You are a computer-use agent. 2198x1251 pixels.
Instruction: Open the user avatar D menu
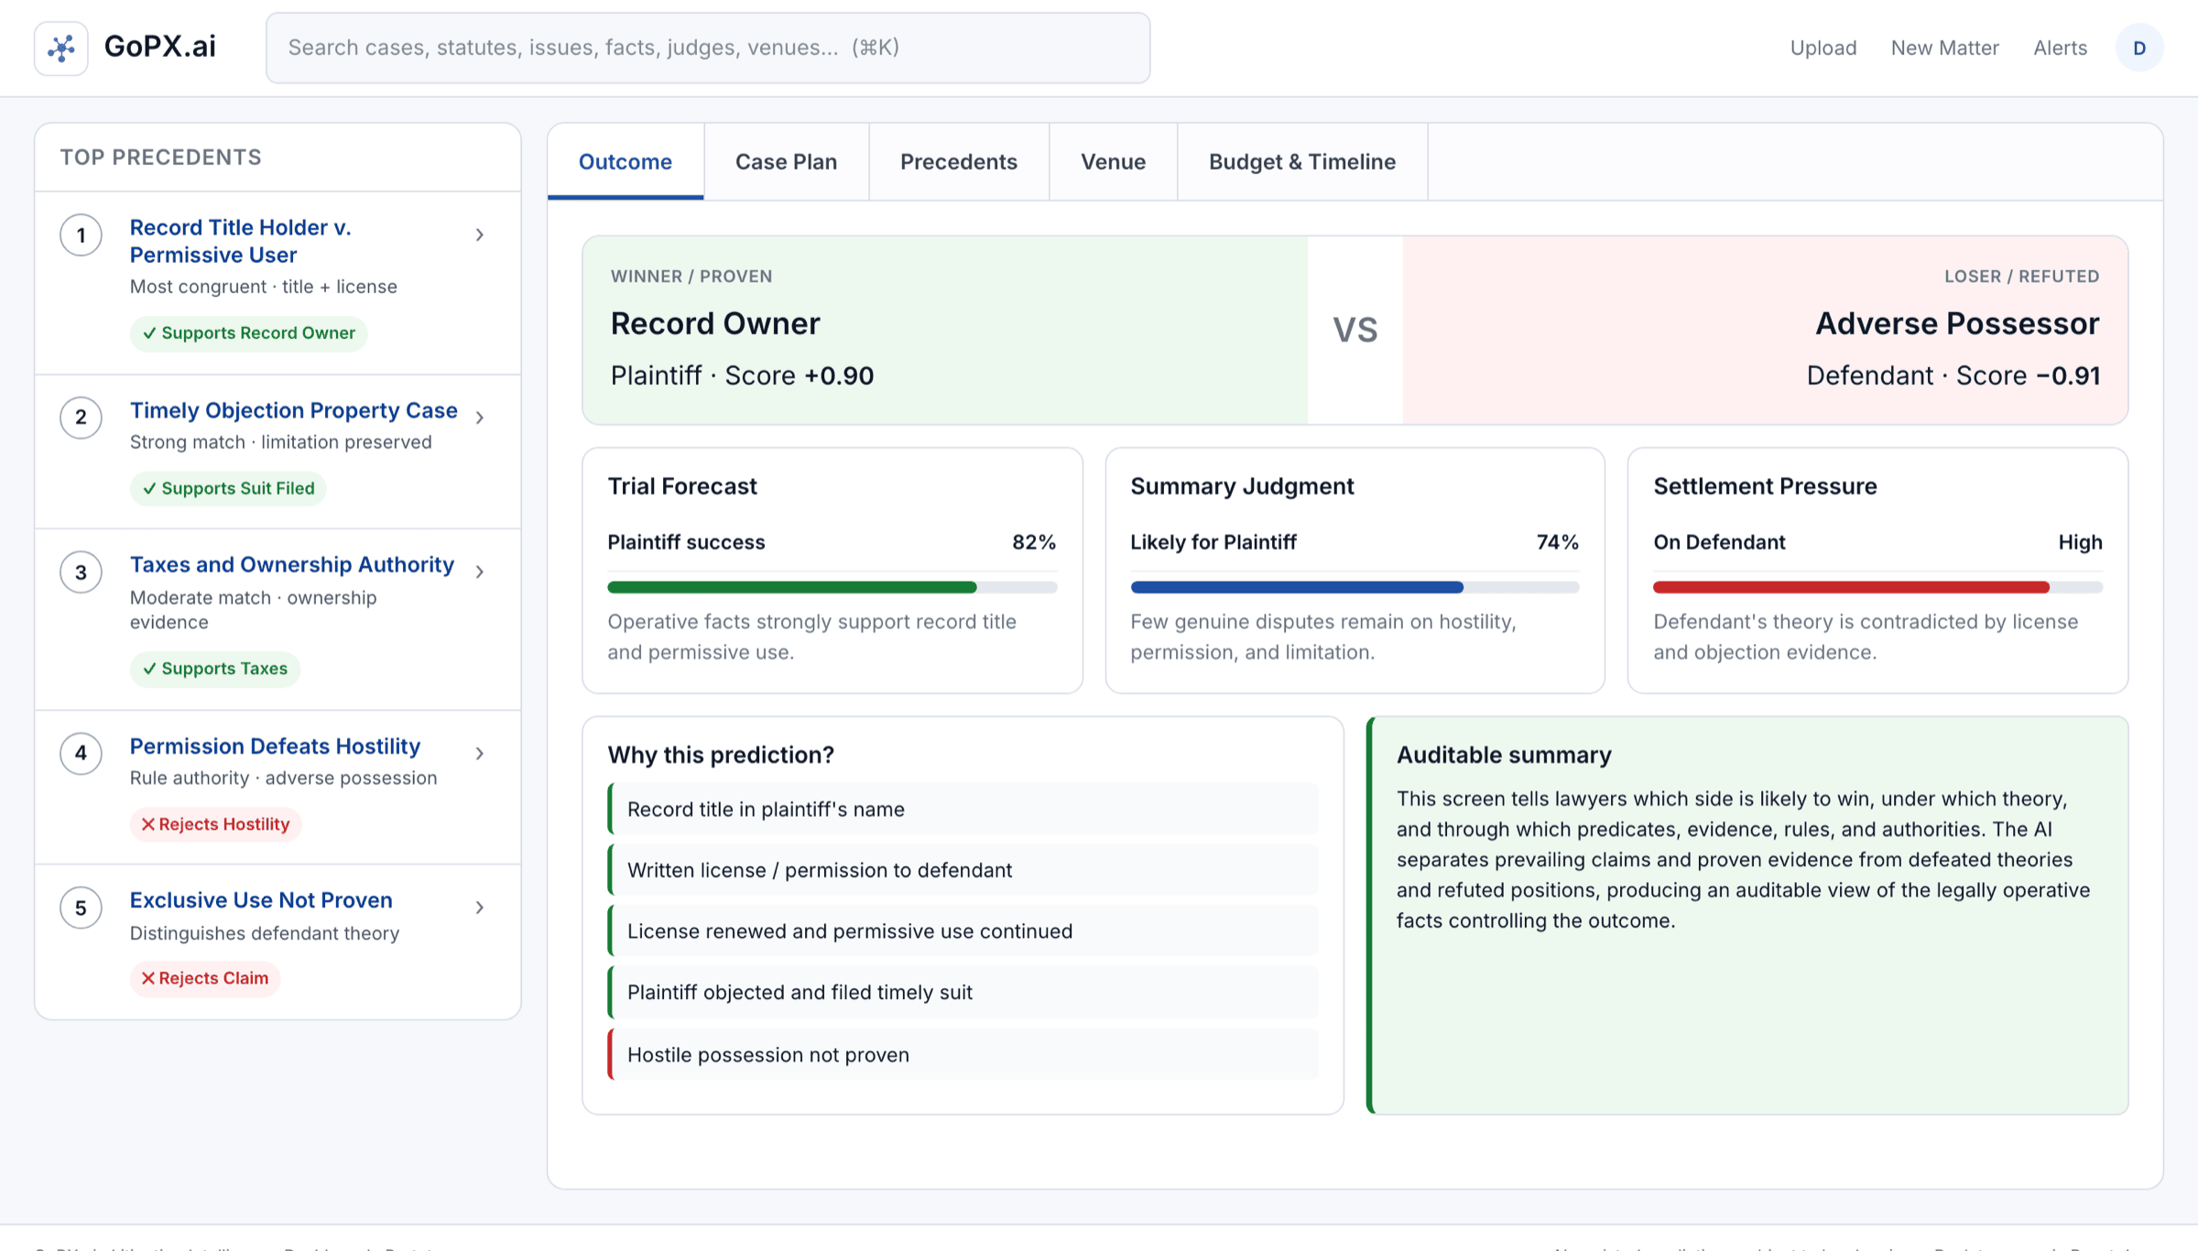pos(2139,48)
